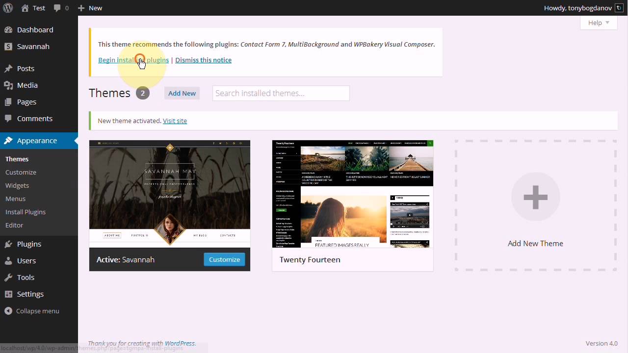Image resolution: width=628 pixels, height=353 pixels.
Task: Click the Appearance paintbrush icon
Action: click(x=8, y=141)
